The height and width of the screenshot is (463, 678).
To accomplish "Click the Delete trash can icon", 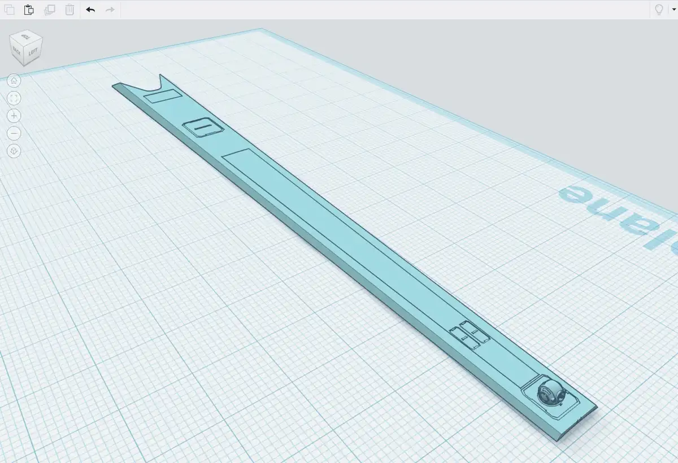I will pyautogui.click(x=69, y=10).
